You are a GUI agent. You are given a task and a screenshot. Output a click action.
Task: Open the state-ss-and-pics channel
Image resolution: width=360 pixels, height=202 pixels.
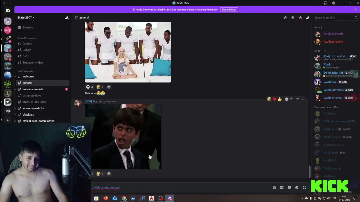(x=43, y=102)
